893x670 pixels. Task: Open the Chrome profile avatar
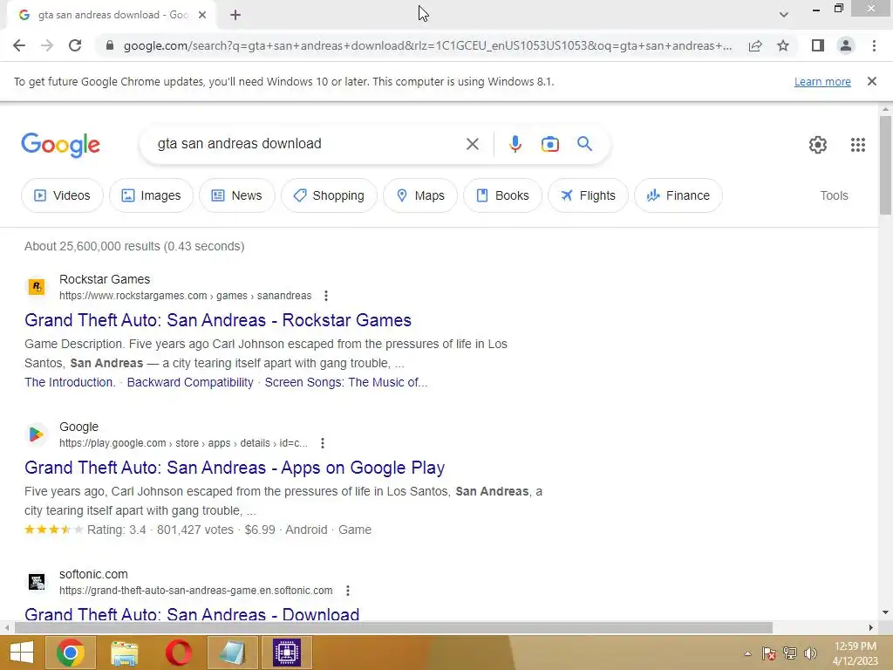pyautogui.click(x=846, y=45)
